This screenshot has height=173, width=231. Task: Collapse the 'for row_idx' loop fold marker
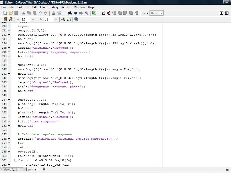(x=15, y=160)
